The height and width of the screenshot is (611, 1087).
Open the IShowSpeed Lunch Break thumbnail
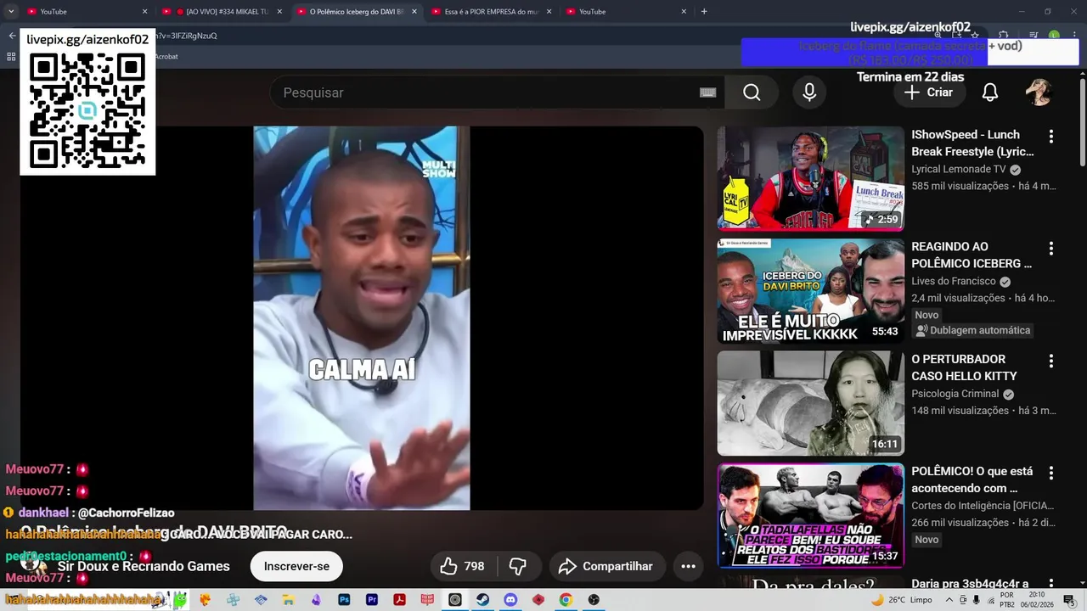[811, 178]
